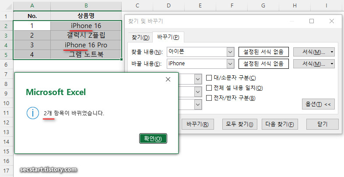
Task: Click the 갤럭시 Z플립 cell
Action: pos(86,35)
